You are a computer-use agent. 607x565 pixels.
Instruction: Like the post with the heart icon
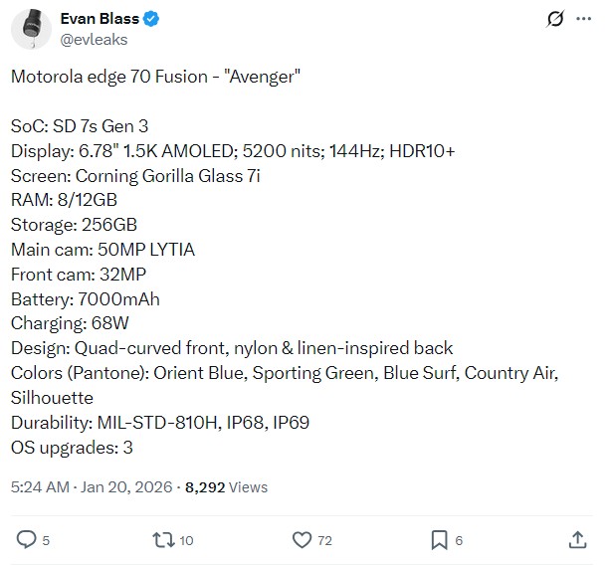[303, 539]
